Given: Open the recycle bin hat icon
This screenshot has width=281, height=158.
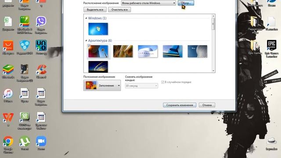Looking at the screenshot, I should click(x=271, y=141).
